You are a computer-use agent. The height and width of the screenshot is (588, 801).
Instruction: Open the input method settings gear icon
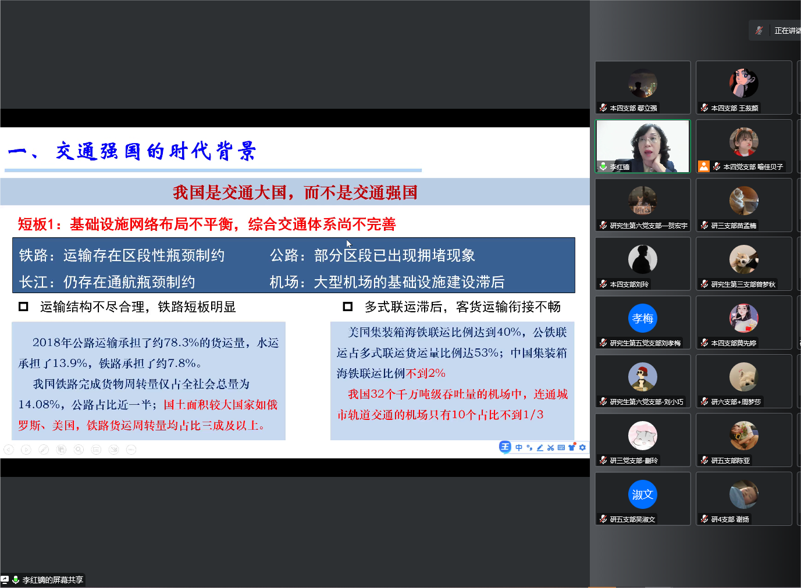coord(582,447)
